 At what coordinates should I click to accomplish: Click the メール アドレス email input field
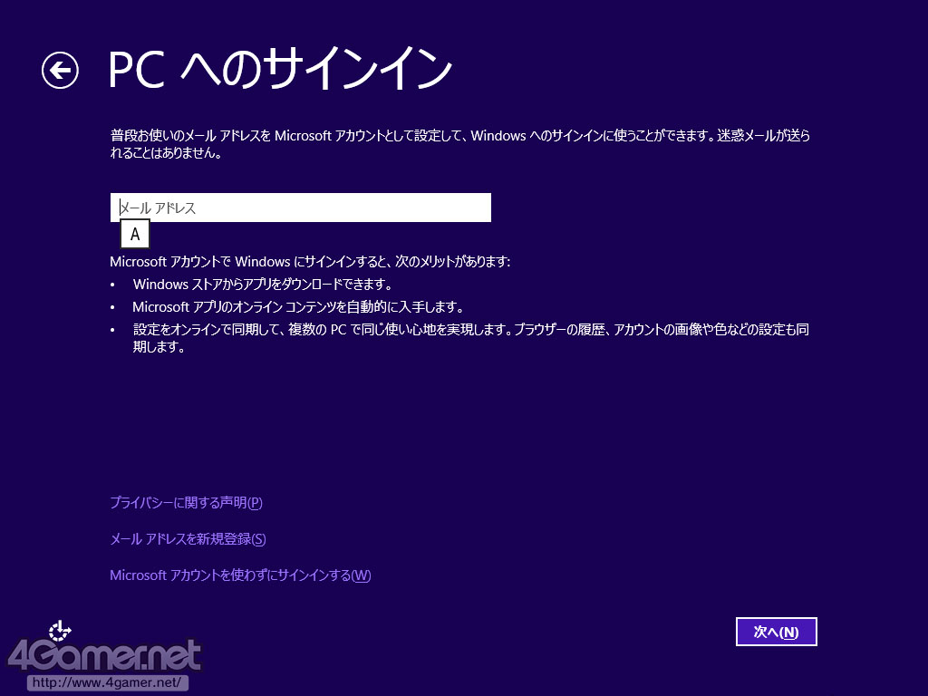[x=301, y=208]
